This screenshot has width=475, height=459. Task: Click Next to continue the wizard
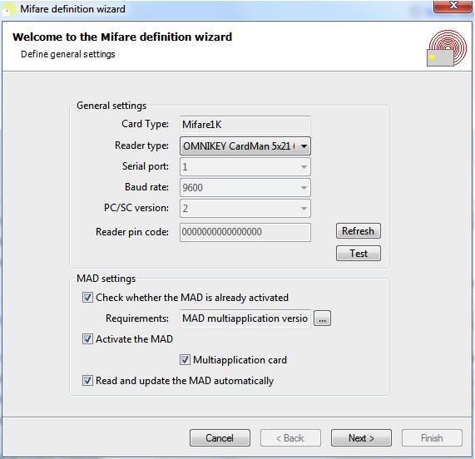click(x=361, y=438)
